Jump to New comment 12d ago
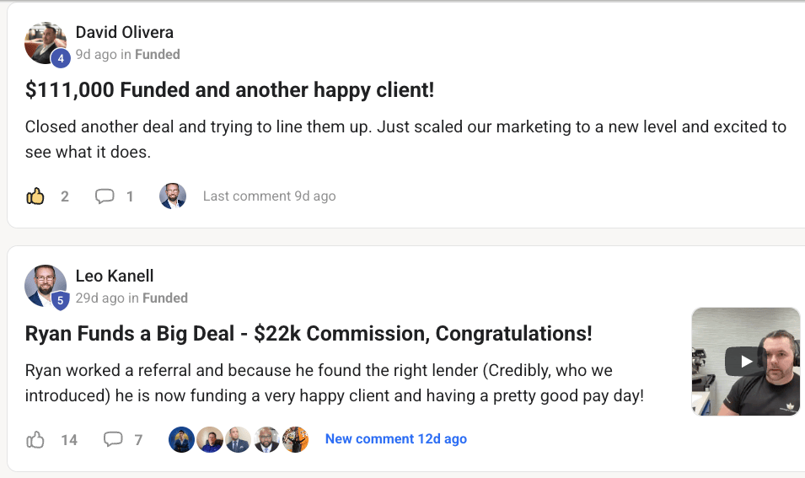The width and height of the screenshot is (805, 478). [395, 439]
